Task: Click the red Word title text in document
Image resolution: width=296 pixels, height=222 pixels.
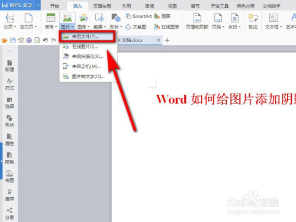Action: pyautogui.click(x=226, y=99)
